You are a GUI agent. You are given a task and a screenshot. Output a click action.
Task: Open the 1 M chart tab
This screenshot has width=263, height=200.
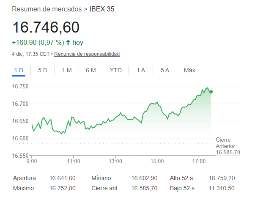pyautogui.click(x=67, y=70)
